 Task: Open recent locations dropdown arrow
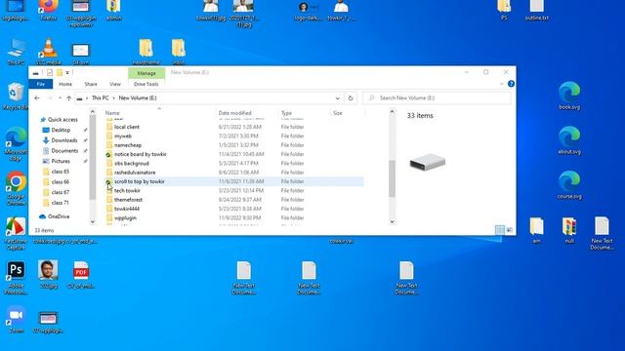pyautogui.click(x=60, y=97)
